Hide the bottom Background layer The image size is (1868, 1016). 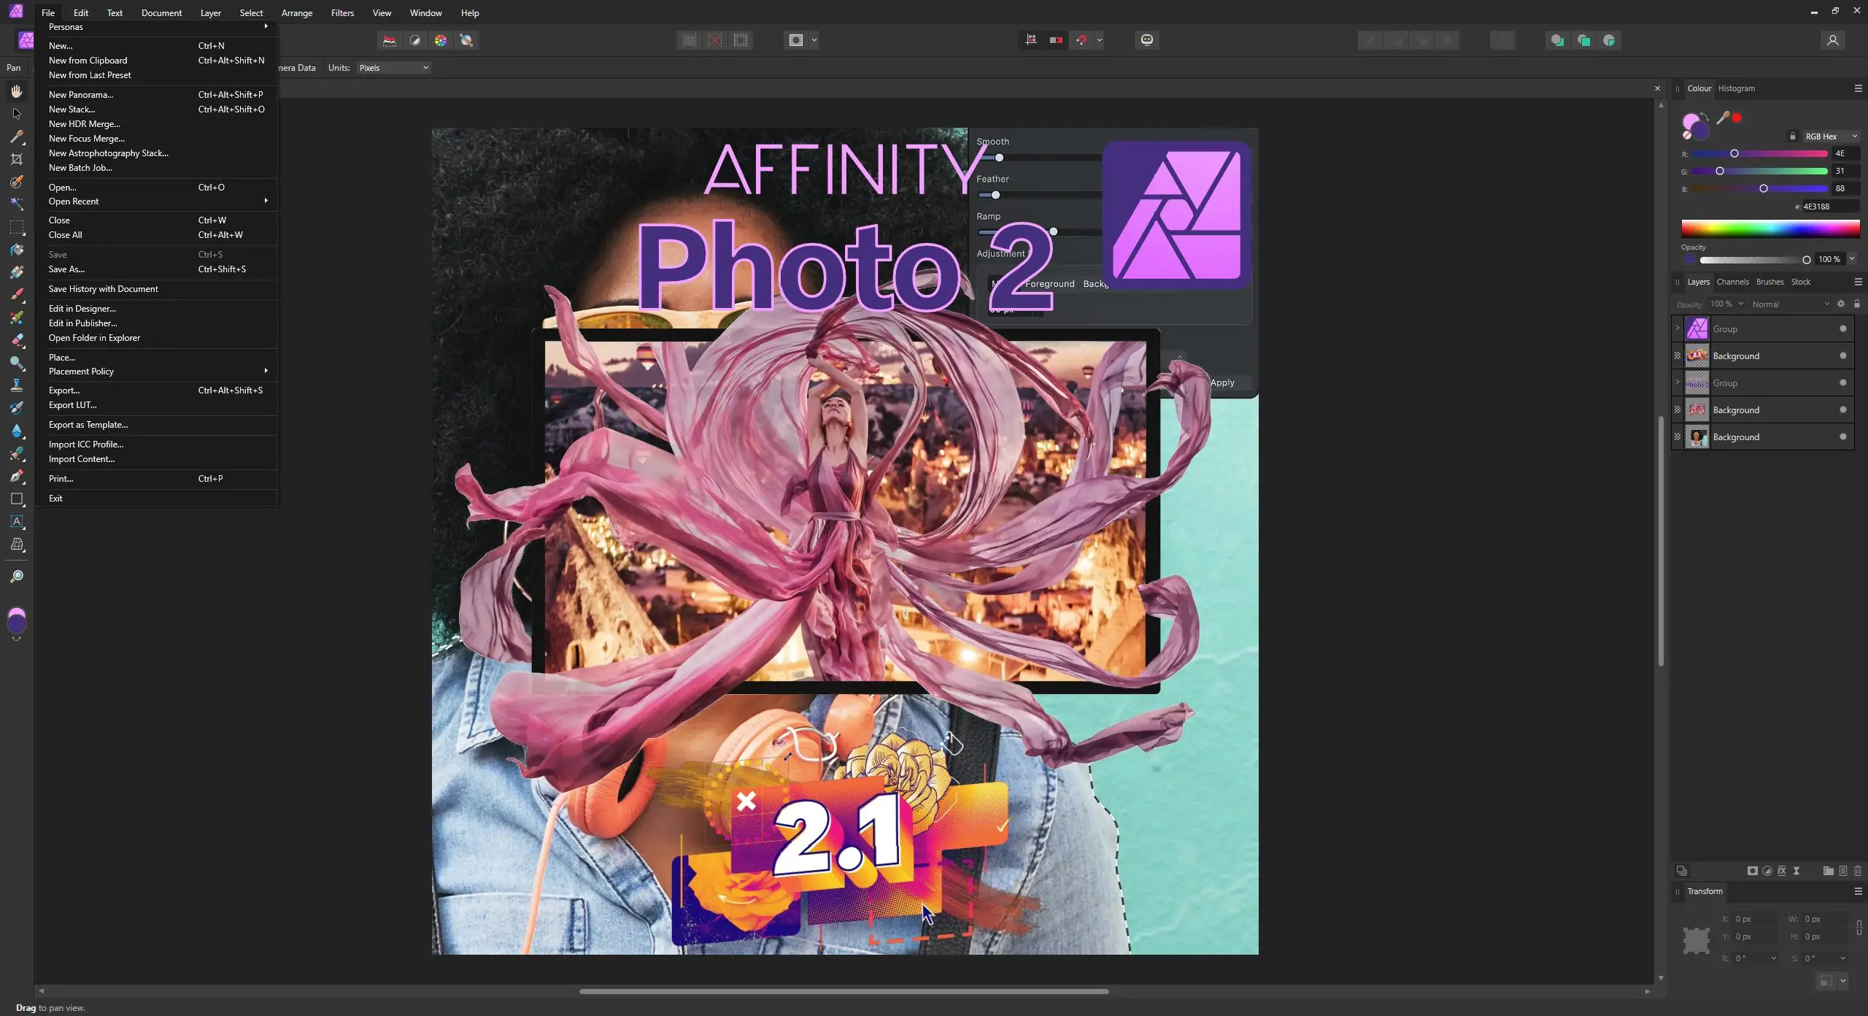pyautogui.click(x=1843, y=436)
